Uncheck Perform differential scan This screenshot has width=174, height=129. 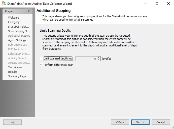point(41,65)
